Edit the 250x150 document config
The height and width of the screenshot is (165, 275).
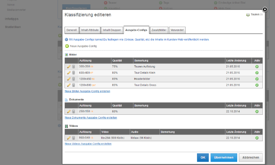(69, 111)
